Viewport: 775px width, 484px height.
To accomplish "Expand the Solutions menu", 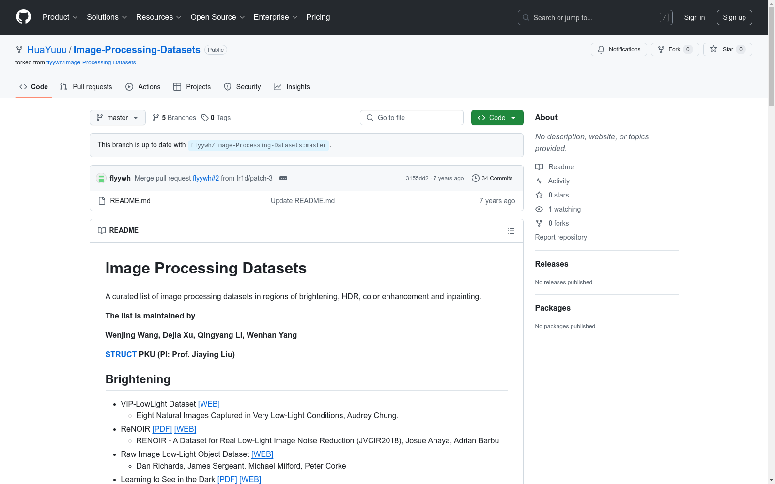I will pyautogui.click(x=107, y=17).
